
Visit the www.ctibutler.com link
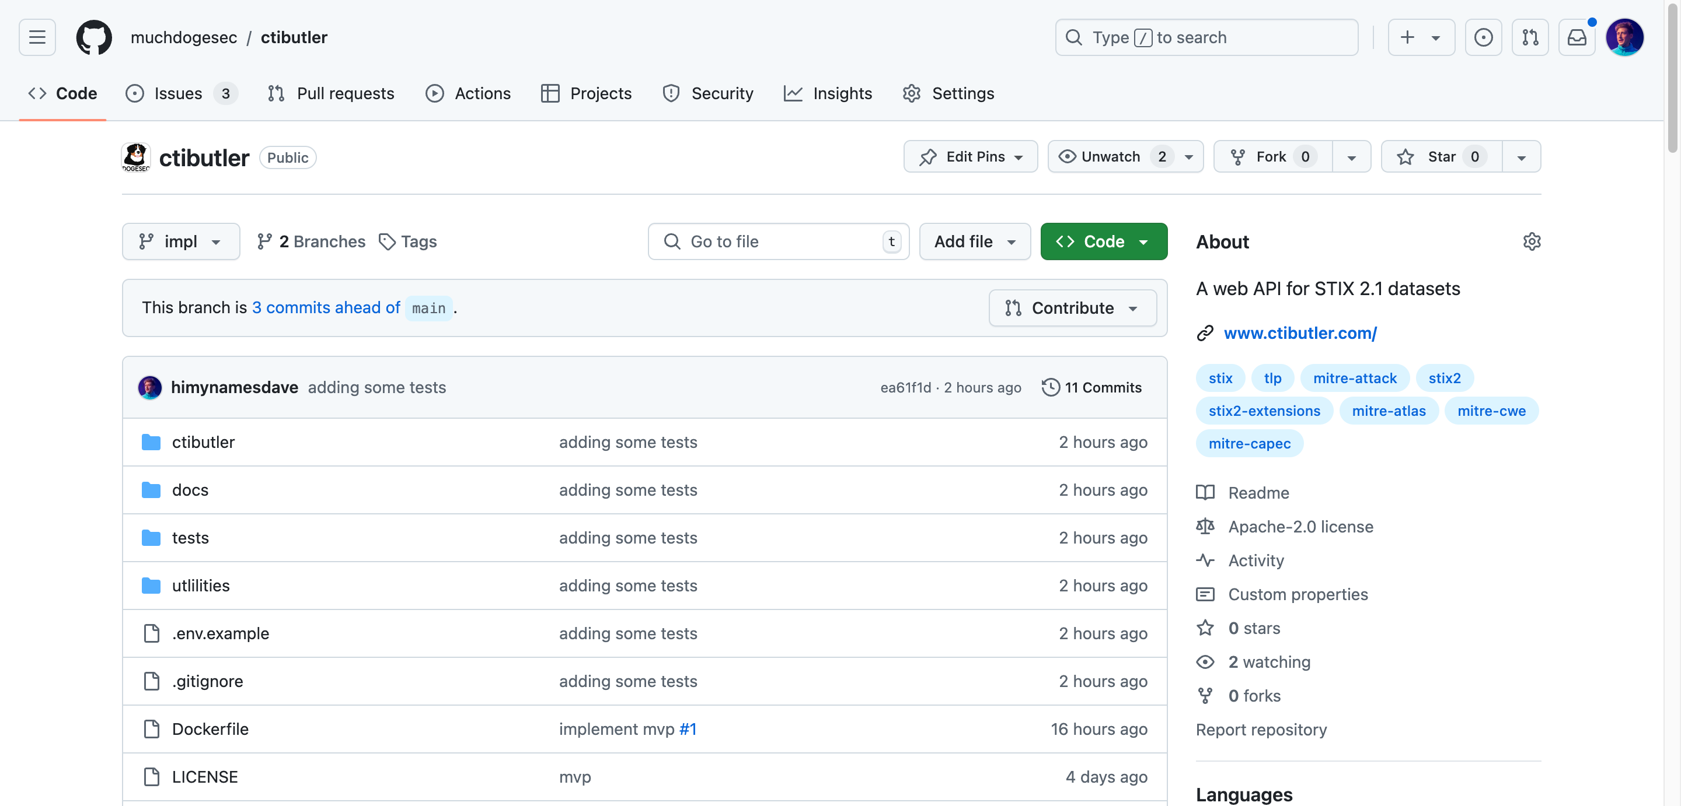(x=1300, y=332)
